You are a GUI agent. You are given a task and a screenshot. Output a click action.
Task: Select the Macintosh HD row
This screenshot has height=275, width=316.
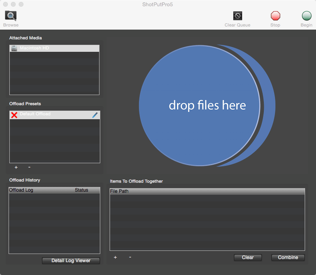click(x=54, y=48)
